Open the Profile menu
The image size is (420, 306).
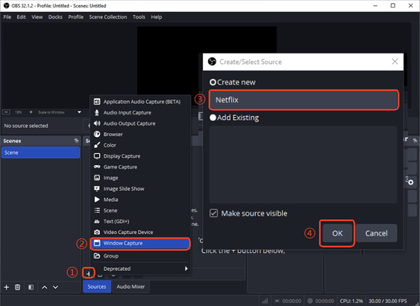point(76,17)
